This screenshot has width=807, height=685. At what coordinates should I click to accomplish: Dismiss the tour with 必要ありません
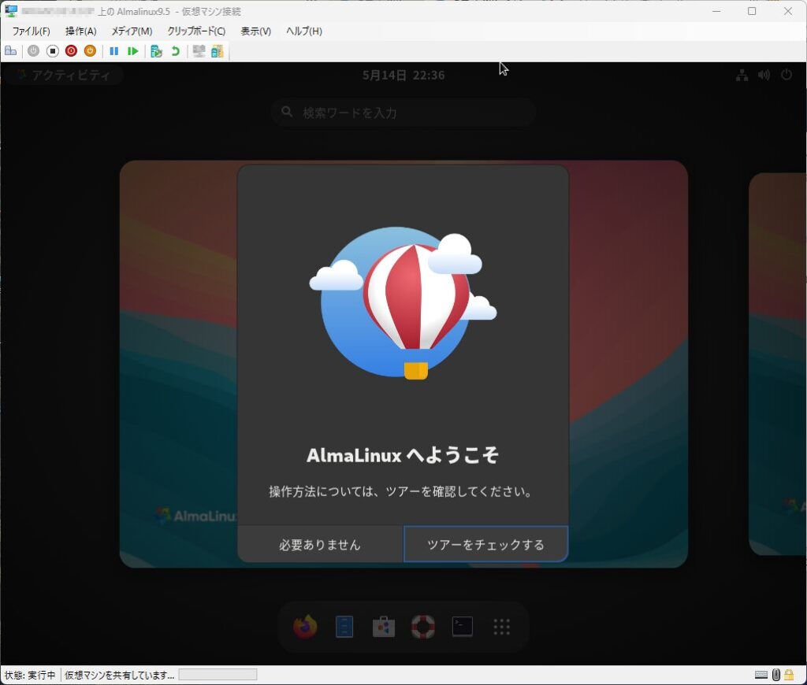click(x=320, y=545)
